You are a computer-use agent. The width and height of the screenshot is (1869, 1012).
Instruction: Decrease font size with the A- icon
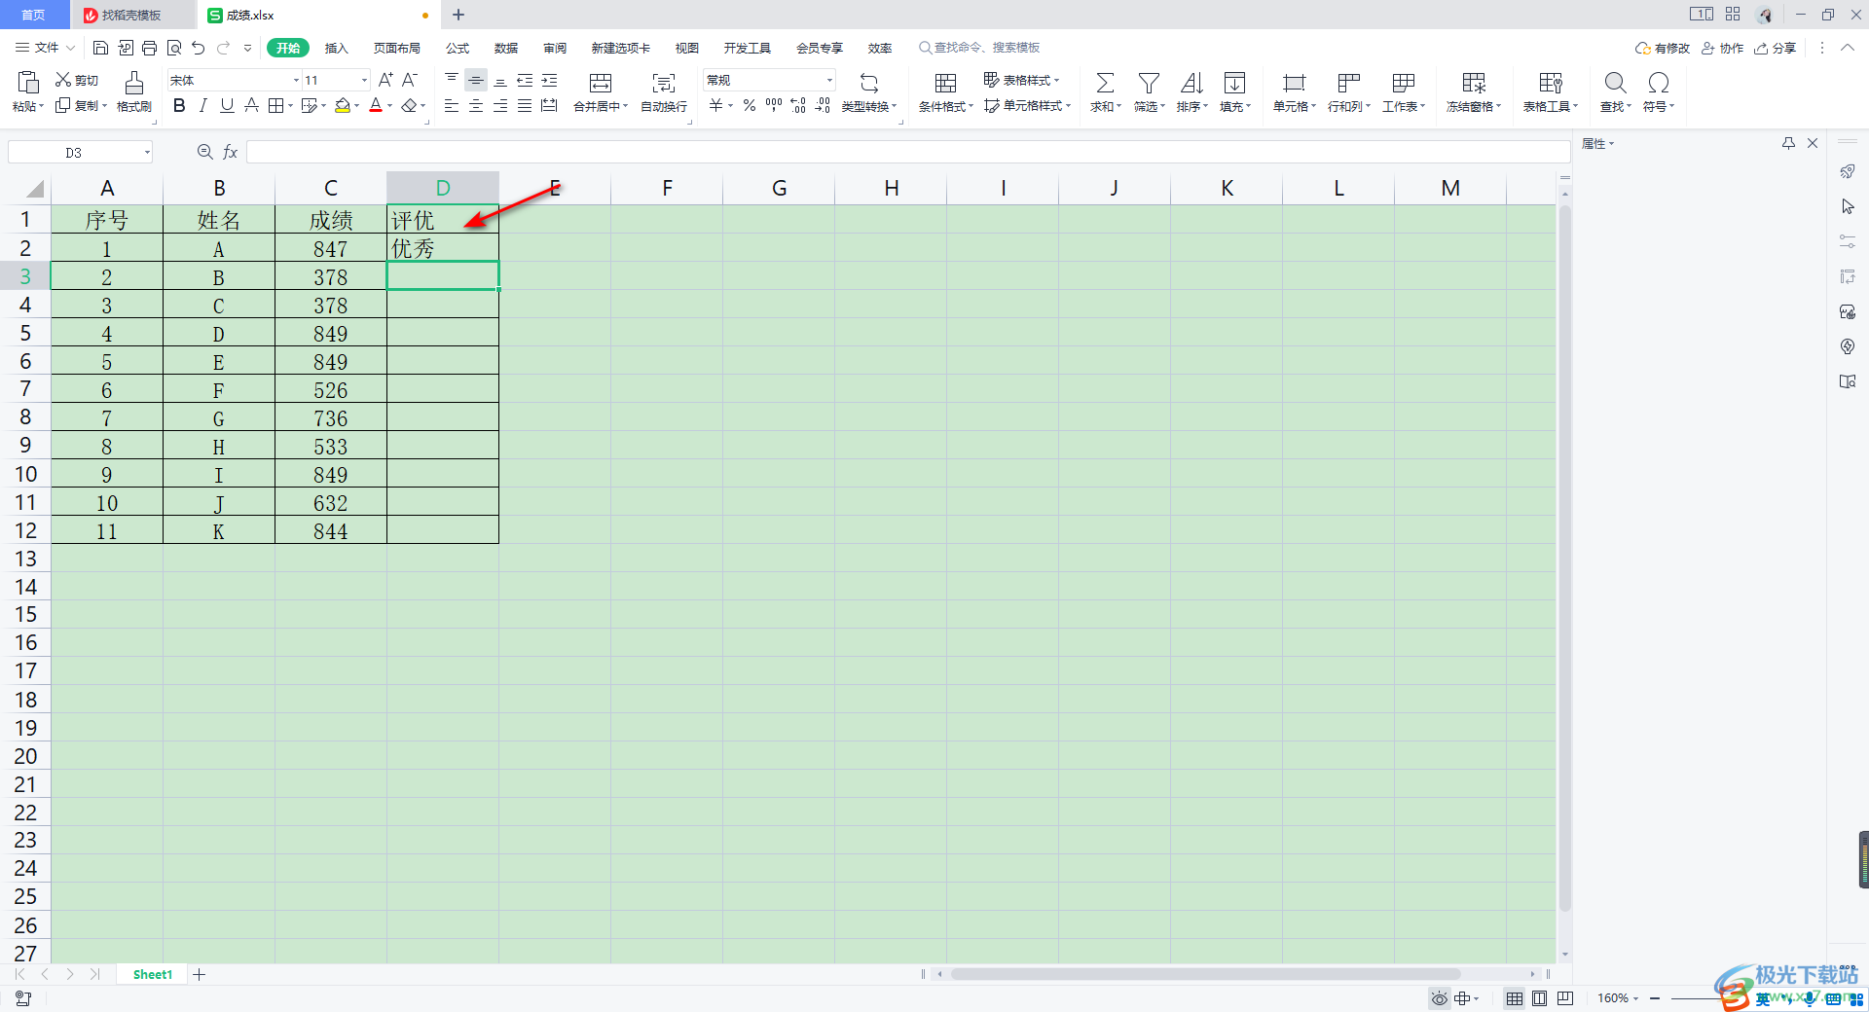coord(410,80)
